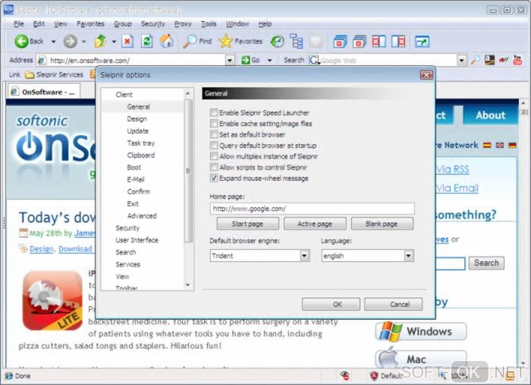The image size is (531, 385).
Task: Close the Sleipnir options dialog
Action: click(426, 75)
